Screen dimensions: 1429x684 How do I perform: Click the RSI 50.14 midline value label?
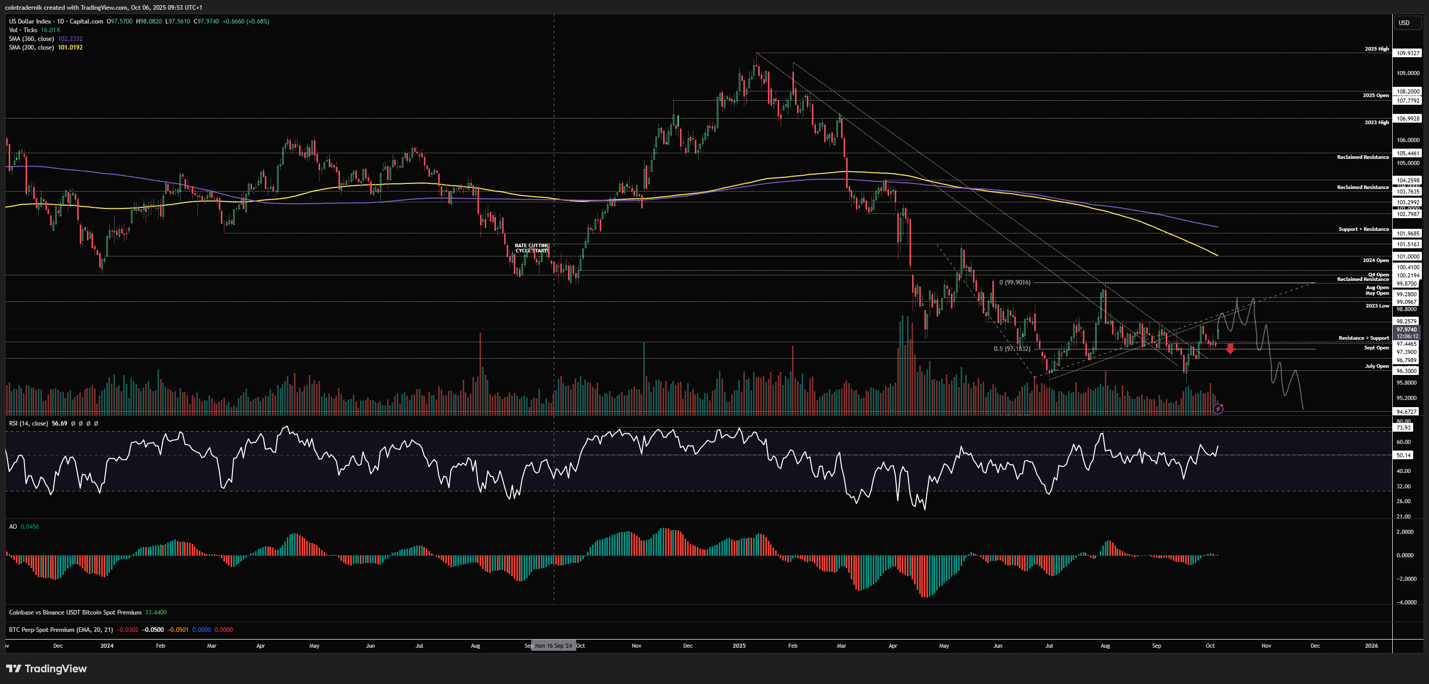click(1403, 455)
